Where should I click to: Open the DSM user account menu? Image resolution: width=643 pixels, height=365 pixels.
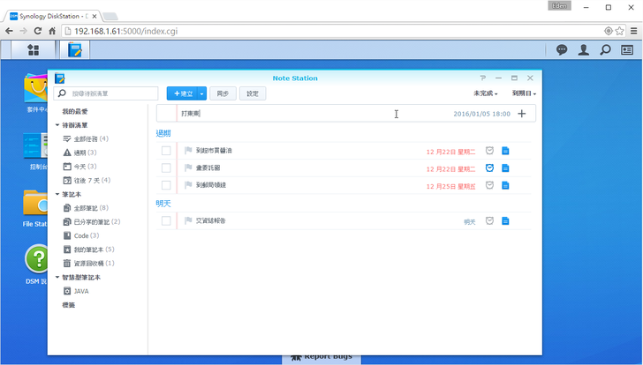tap(583, 50)
